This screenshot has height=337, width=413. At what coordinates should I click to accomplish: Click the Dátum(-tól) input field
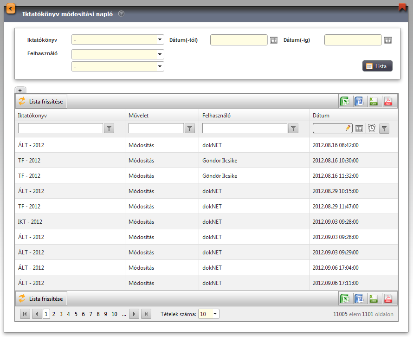tap(239, 40)
